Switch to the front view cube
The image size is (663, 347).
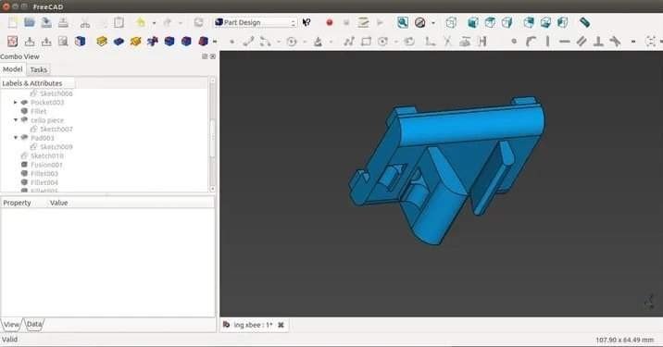pos(473,22)
